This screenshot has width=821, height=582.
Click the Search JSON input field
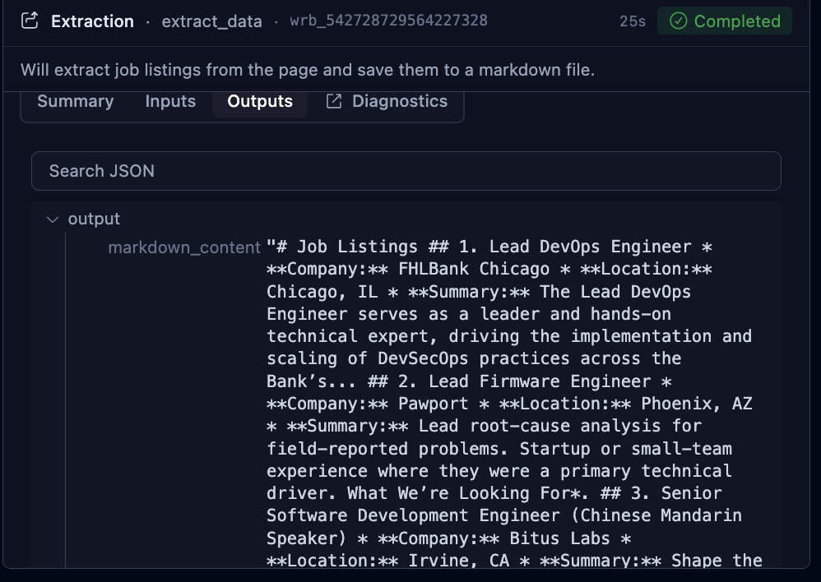coord(406,171)
